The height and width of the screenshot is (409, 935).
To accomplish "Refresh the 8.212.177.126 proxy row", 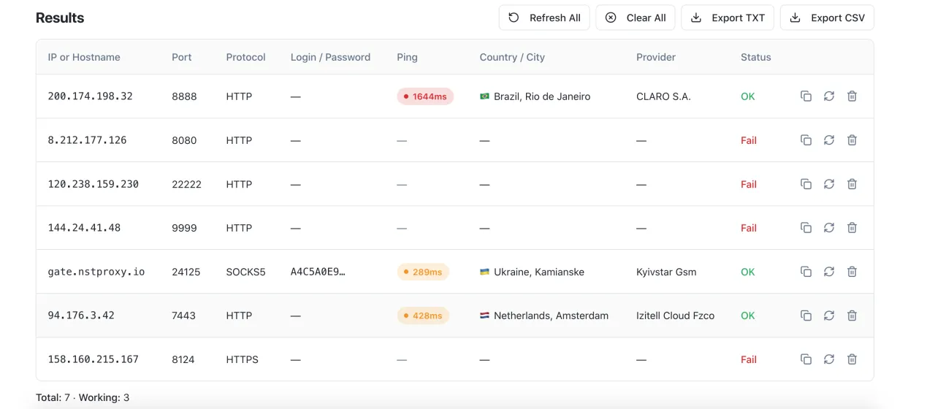I will [x=829, y=140].
